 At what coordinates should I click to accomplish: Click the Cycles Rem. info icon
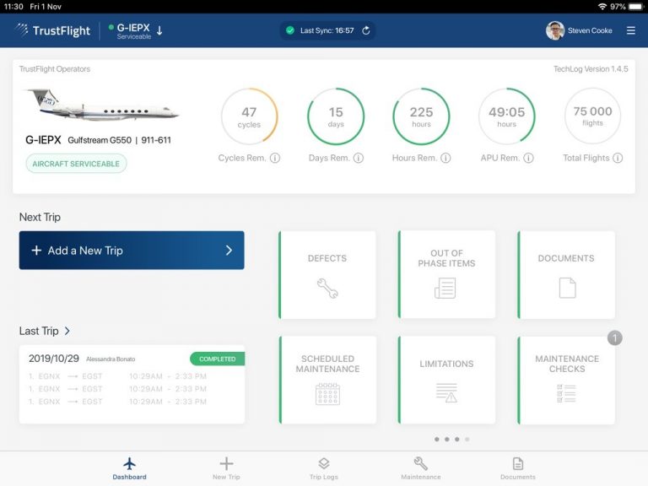(275, 158)
